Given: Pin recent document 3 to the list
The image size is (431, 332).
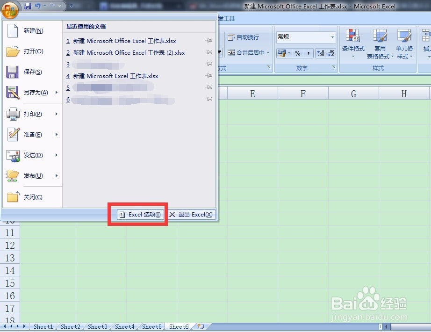Looking at the screenshot, I should tap(209, 64).
